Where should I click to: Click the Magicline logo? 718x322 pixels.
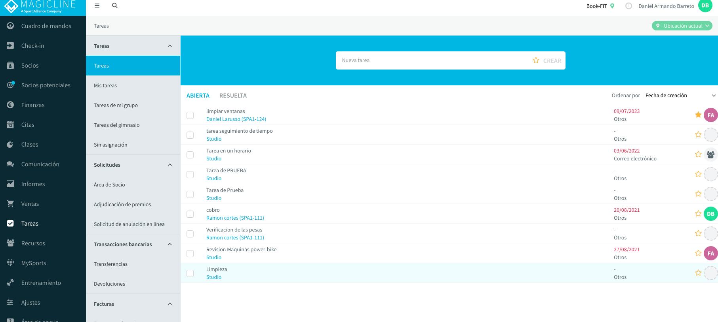click(40, 7)
